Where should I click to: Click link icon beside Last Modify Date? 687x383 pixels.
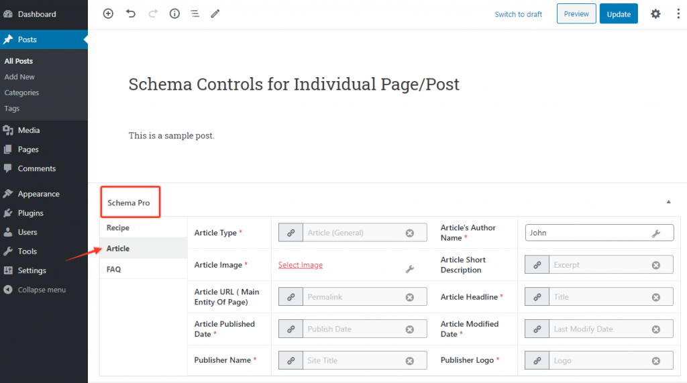537,329
